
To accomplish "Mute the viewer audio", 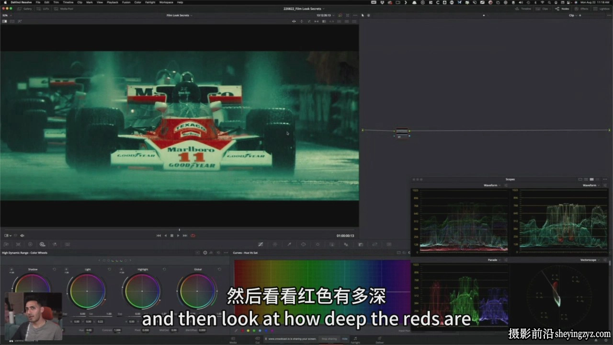I will point(22,235).
